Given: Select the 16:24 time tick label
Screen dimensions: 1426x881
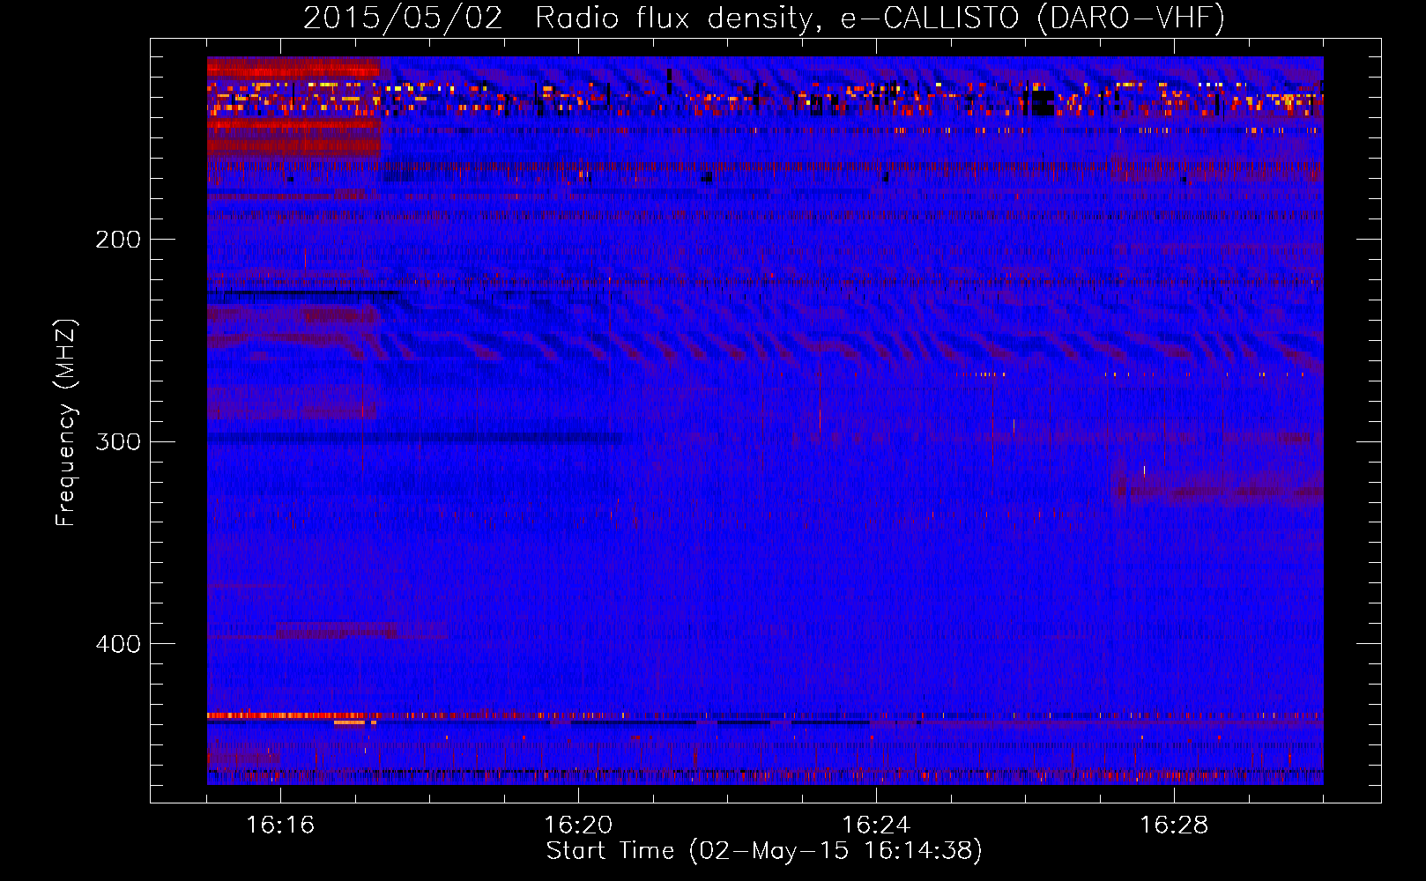Looking at the screenshot, I should click(876, 825).
